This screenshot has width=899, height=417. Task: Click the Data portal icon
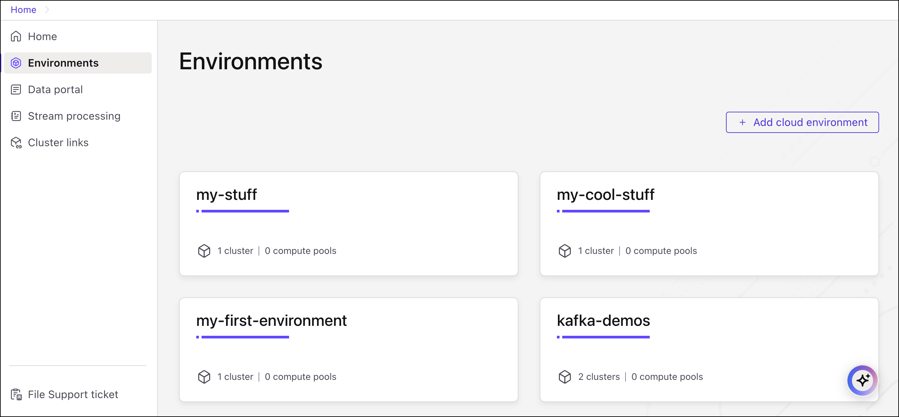[16, 89]
